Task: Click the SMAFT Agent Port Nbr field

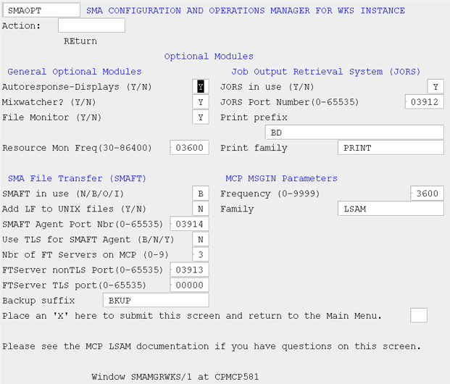Action: point(189,224)
